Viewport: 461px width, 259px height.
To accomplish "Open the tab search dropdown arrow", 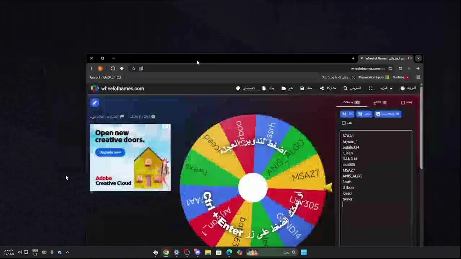I will tap(418, 58).
